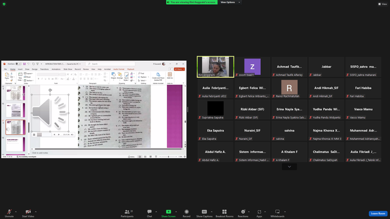Select Rini Anggraini's video tile
Viewport: 390px width, 219px height.
(215, 67)
